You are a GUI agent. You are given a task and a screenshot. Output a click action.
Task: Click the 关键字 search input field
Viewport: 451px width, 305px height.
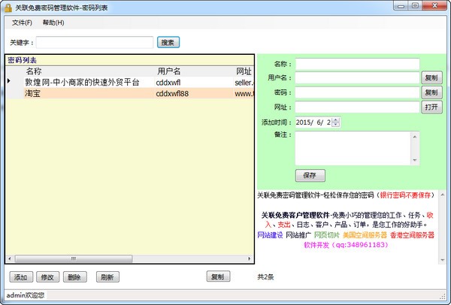point(95,43)
